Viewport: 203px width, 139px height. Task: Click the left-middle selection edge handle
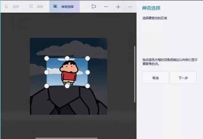pos(47,72)
